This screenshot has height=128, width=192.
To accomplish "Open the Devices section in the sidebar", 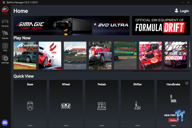I will 5,23.
